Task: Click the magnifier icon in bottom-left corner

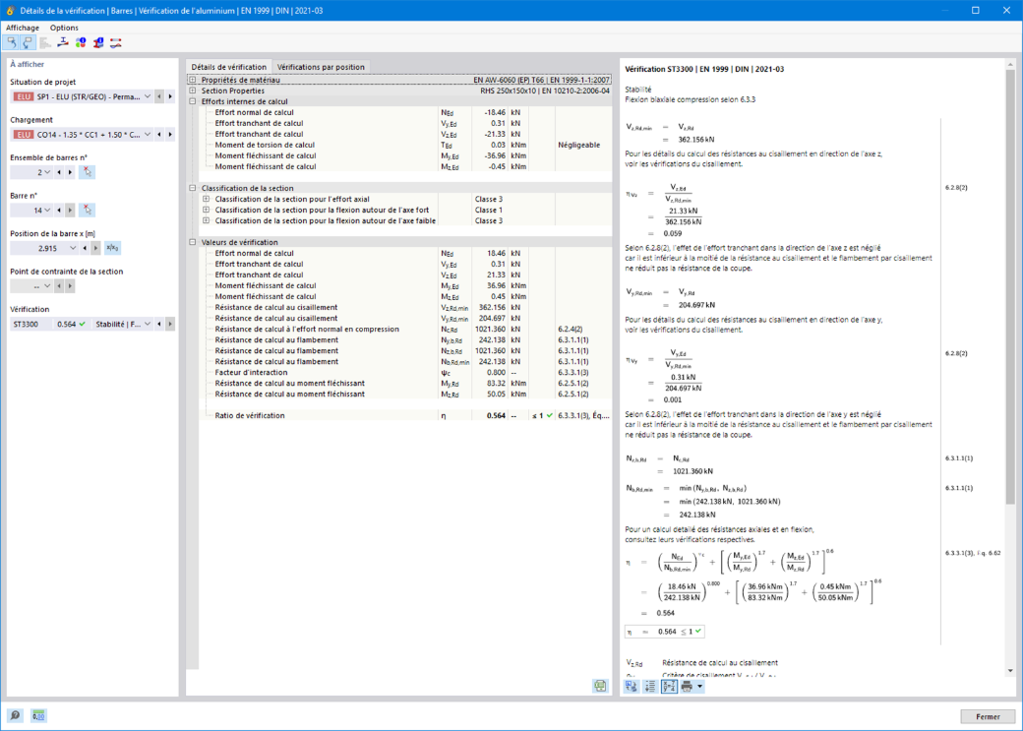Action: tap(16, 716)
